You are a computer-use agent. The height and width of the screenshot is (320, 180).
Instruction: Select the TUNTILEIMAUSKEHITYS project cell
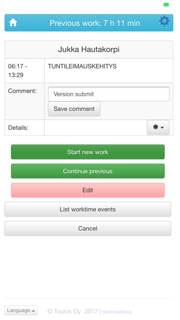(109, 71)
